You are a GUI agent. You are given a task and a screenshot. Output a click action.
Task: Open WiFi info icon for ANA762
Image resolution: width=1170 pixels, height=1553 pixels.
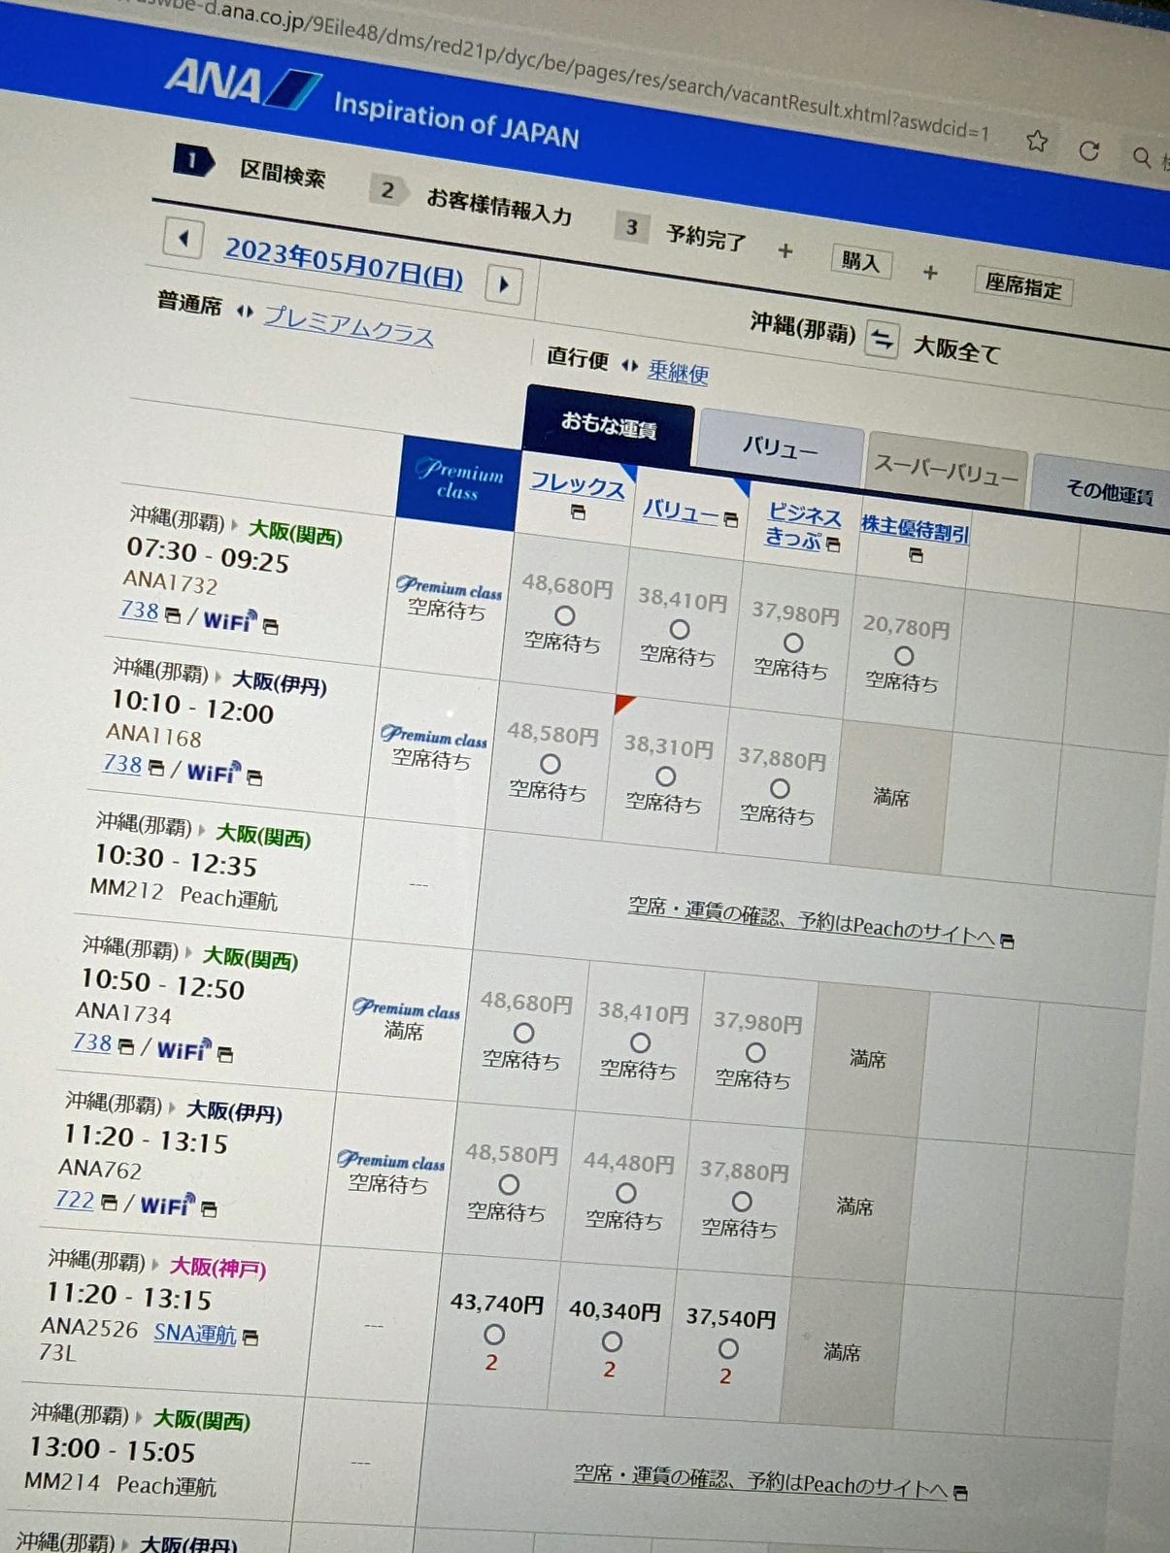[209, 1208]
